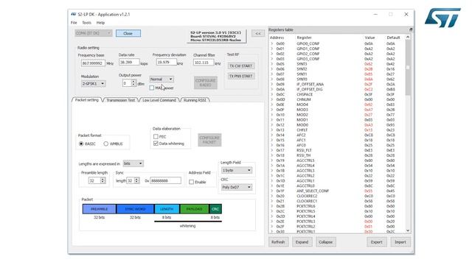The image size is (472, 265).
Task: Click the CRC packet block
Action: point(215,209)
